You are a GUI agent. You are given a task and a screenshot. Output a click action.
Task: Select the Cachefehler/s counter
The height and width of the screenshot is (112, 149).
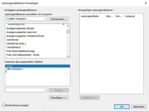pyautogui.click(x=14, y=47)
